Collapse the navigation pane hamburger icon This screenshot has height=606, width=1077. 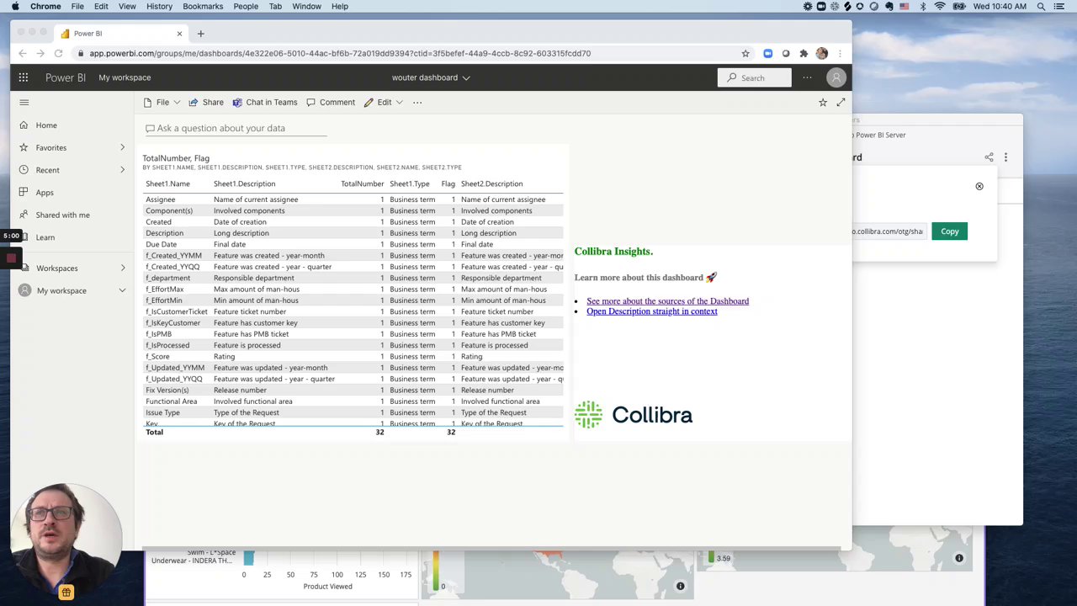tap(24, 103)
